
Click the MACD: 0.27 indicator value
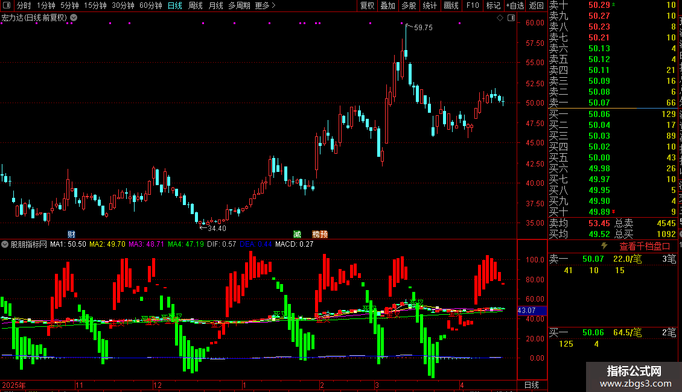pyautogui.click(x=294, y=244)
